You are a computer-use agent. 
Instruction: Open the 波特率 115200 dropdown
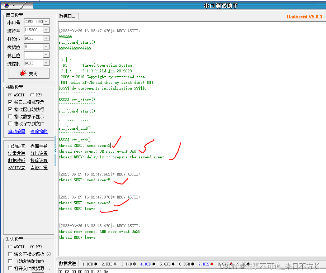(46, 30)
